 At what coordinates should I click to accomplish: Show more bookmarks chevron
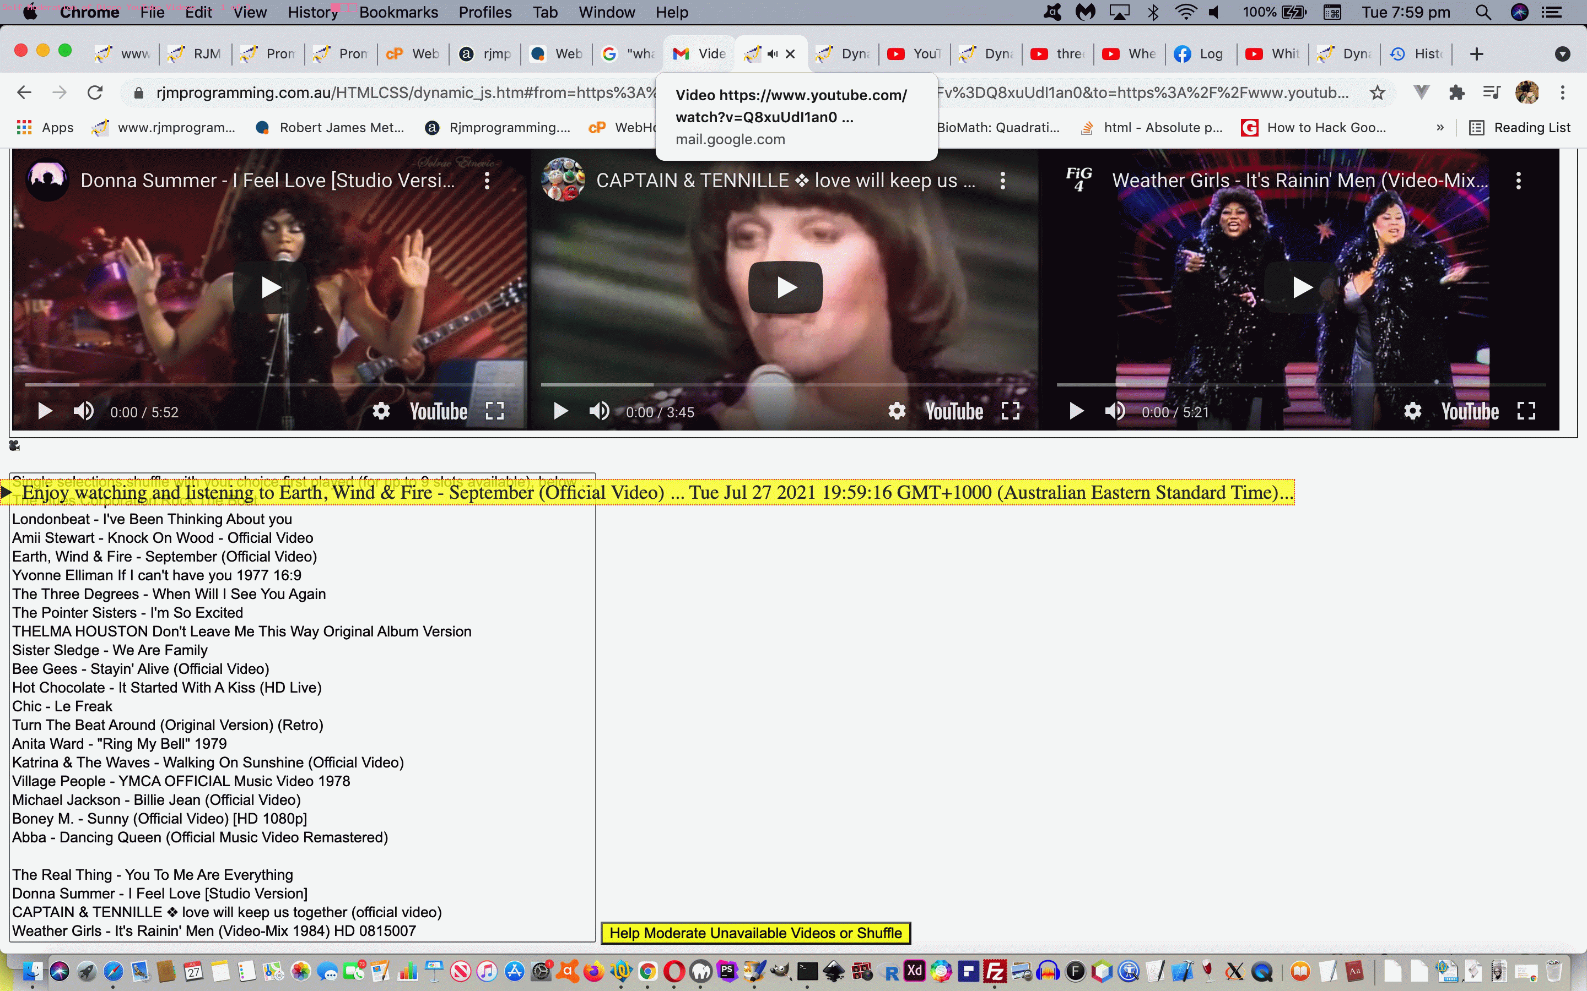1440,128
